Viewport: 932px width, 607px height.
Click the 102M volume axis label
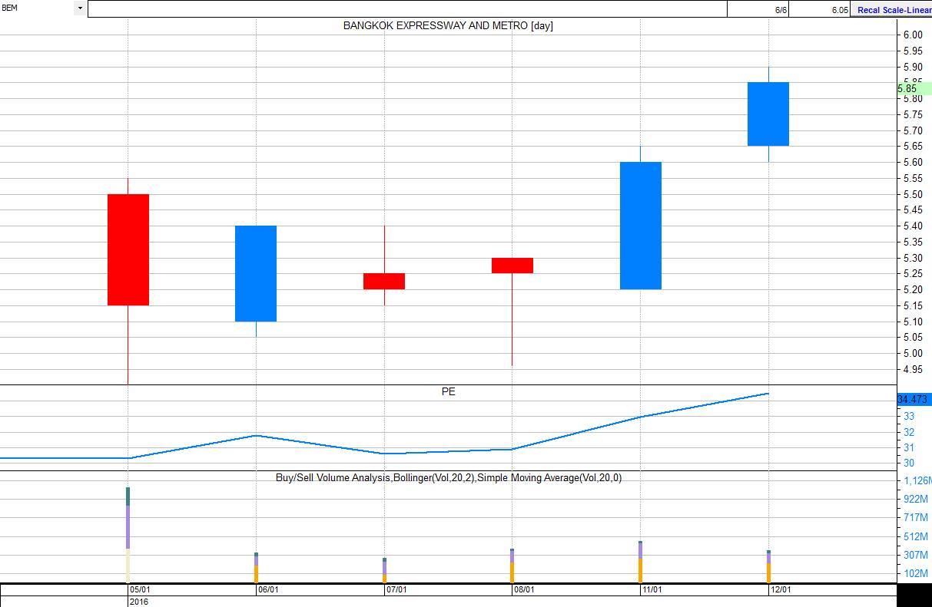click(x=916, y=573)
